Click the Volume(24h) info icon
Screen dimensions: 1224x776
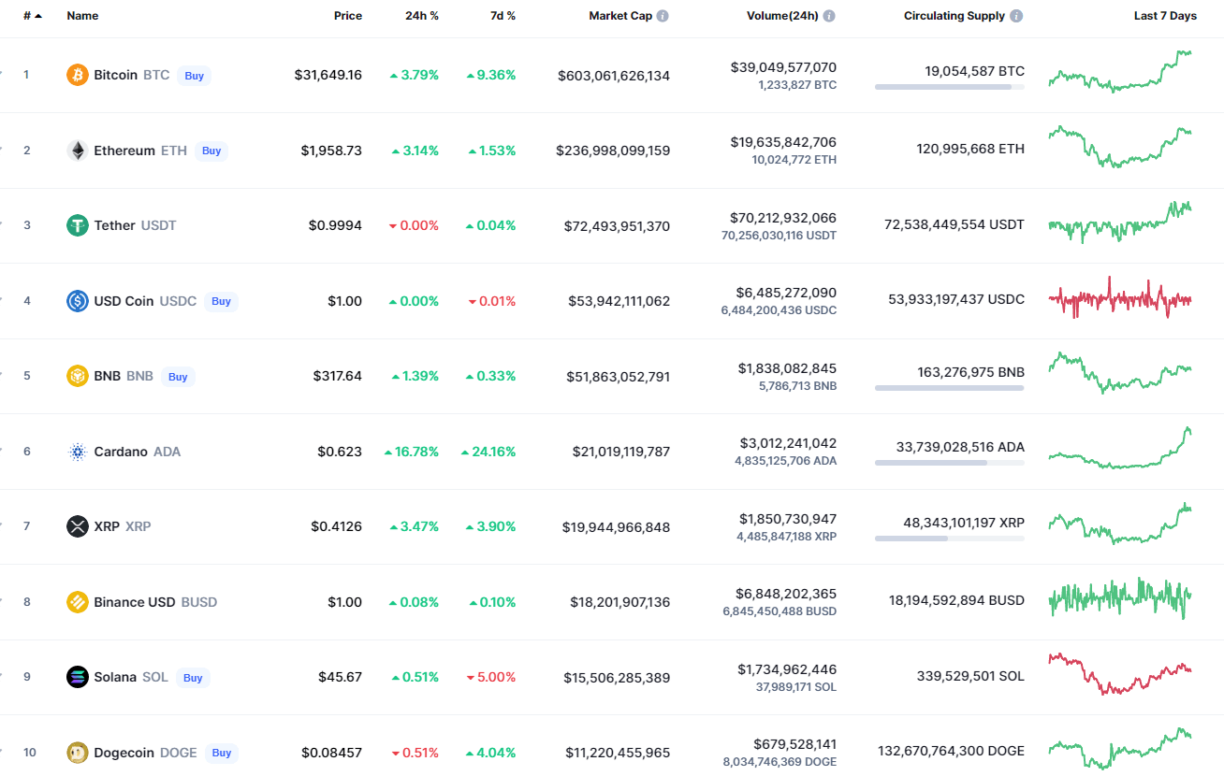click(829, 16)
